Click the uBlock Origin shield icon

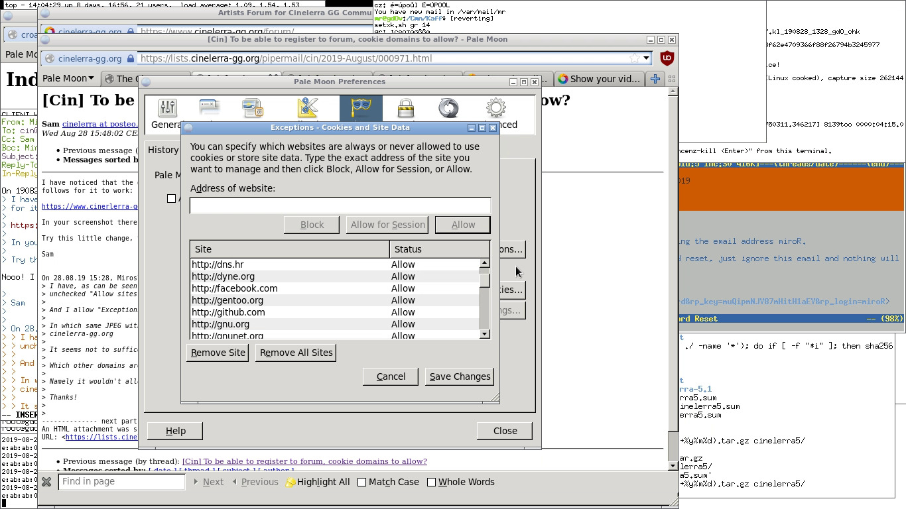tap(667, 58)
